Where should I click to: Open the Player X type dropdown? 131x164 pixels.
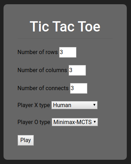coord(74,105)
